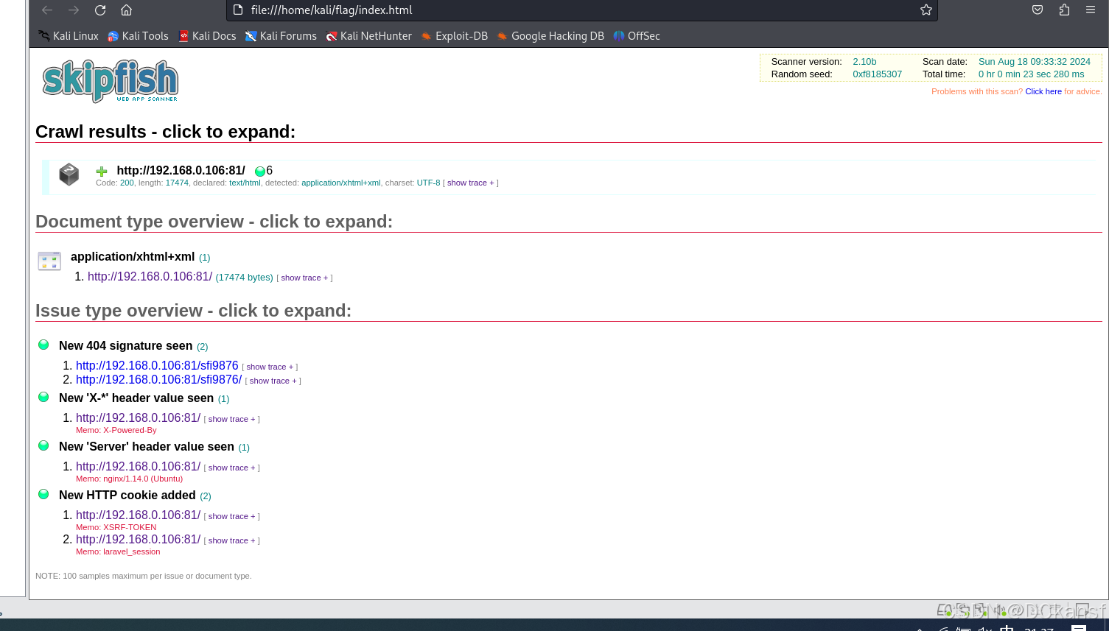Viewport: 1109px width, 631px height.
Task: Click the 'Issue type overview' heading
Action: click(193, 311)
